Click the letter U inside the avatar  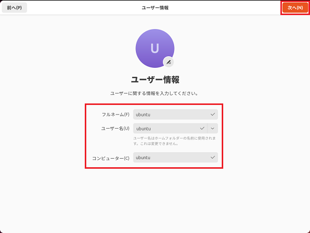coord(155,48)
